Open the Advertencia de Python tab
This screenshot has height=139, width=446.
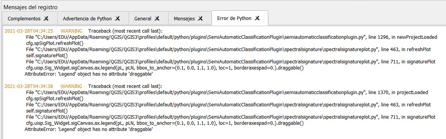[88, 18]
